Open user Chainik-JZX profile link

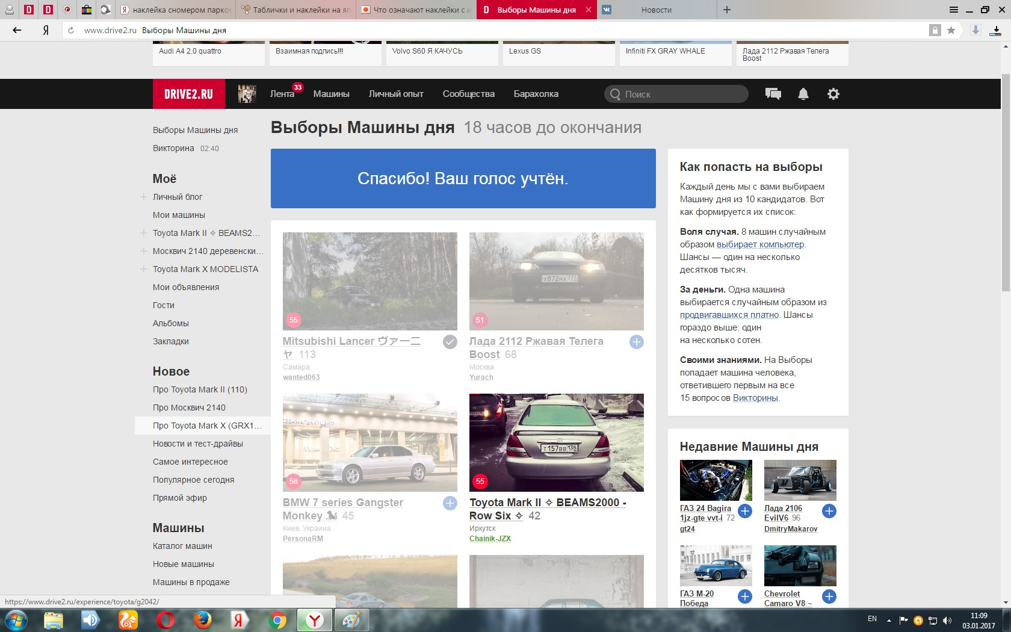click(x=490, y=539)
